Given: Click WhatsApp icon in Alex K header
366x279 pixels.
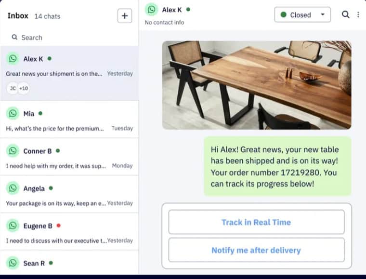Looking at the screenshot, I should 152,10.
